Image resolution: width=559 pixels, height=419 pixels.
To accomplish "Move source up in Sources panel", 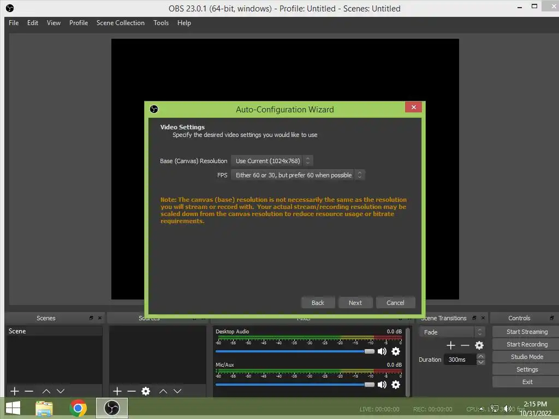I will (163, 391).
